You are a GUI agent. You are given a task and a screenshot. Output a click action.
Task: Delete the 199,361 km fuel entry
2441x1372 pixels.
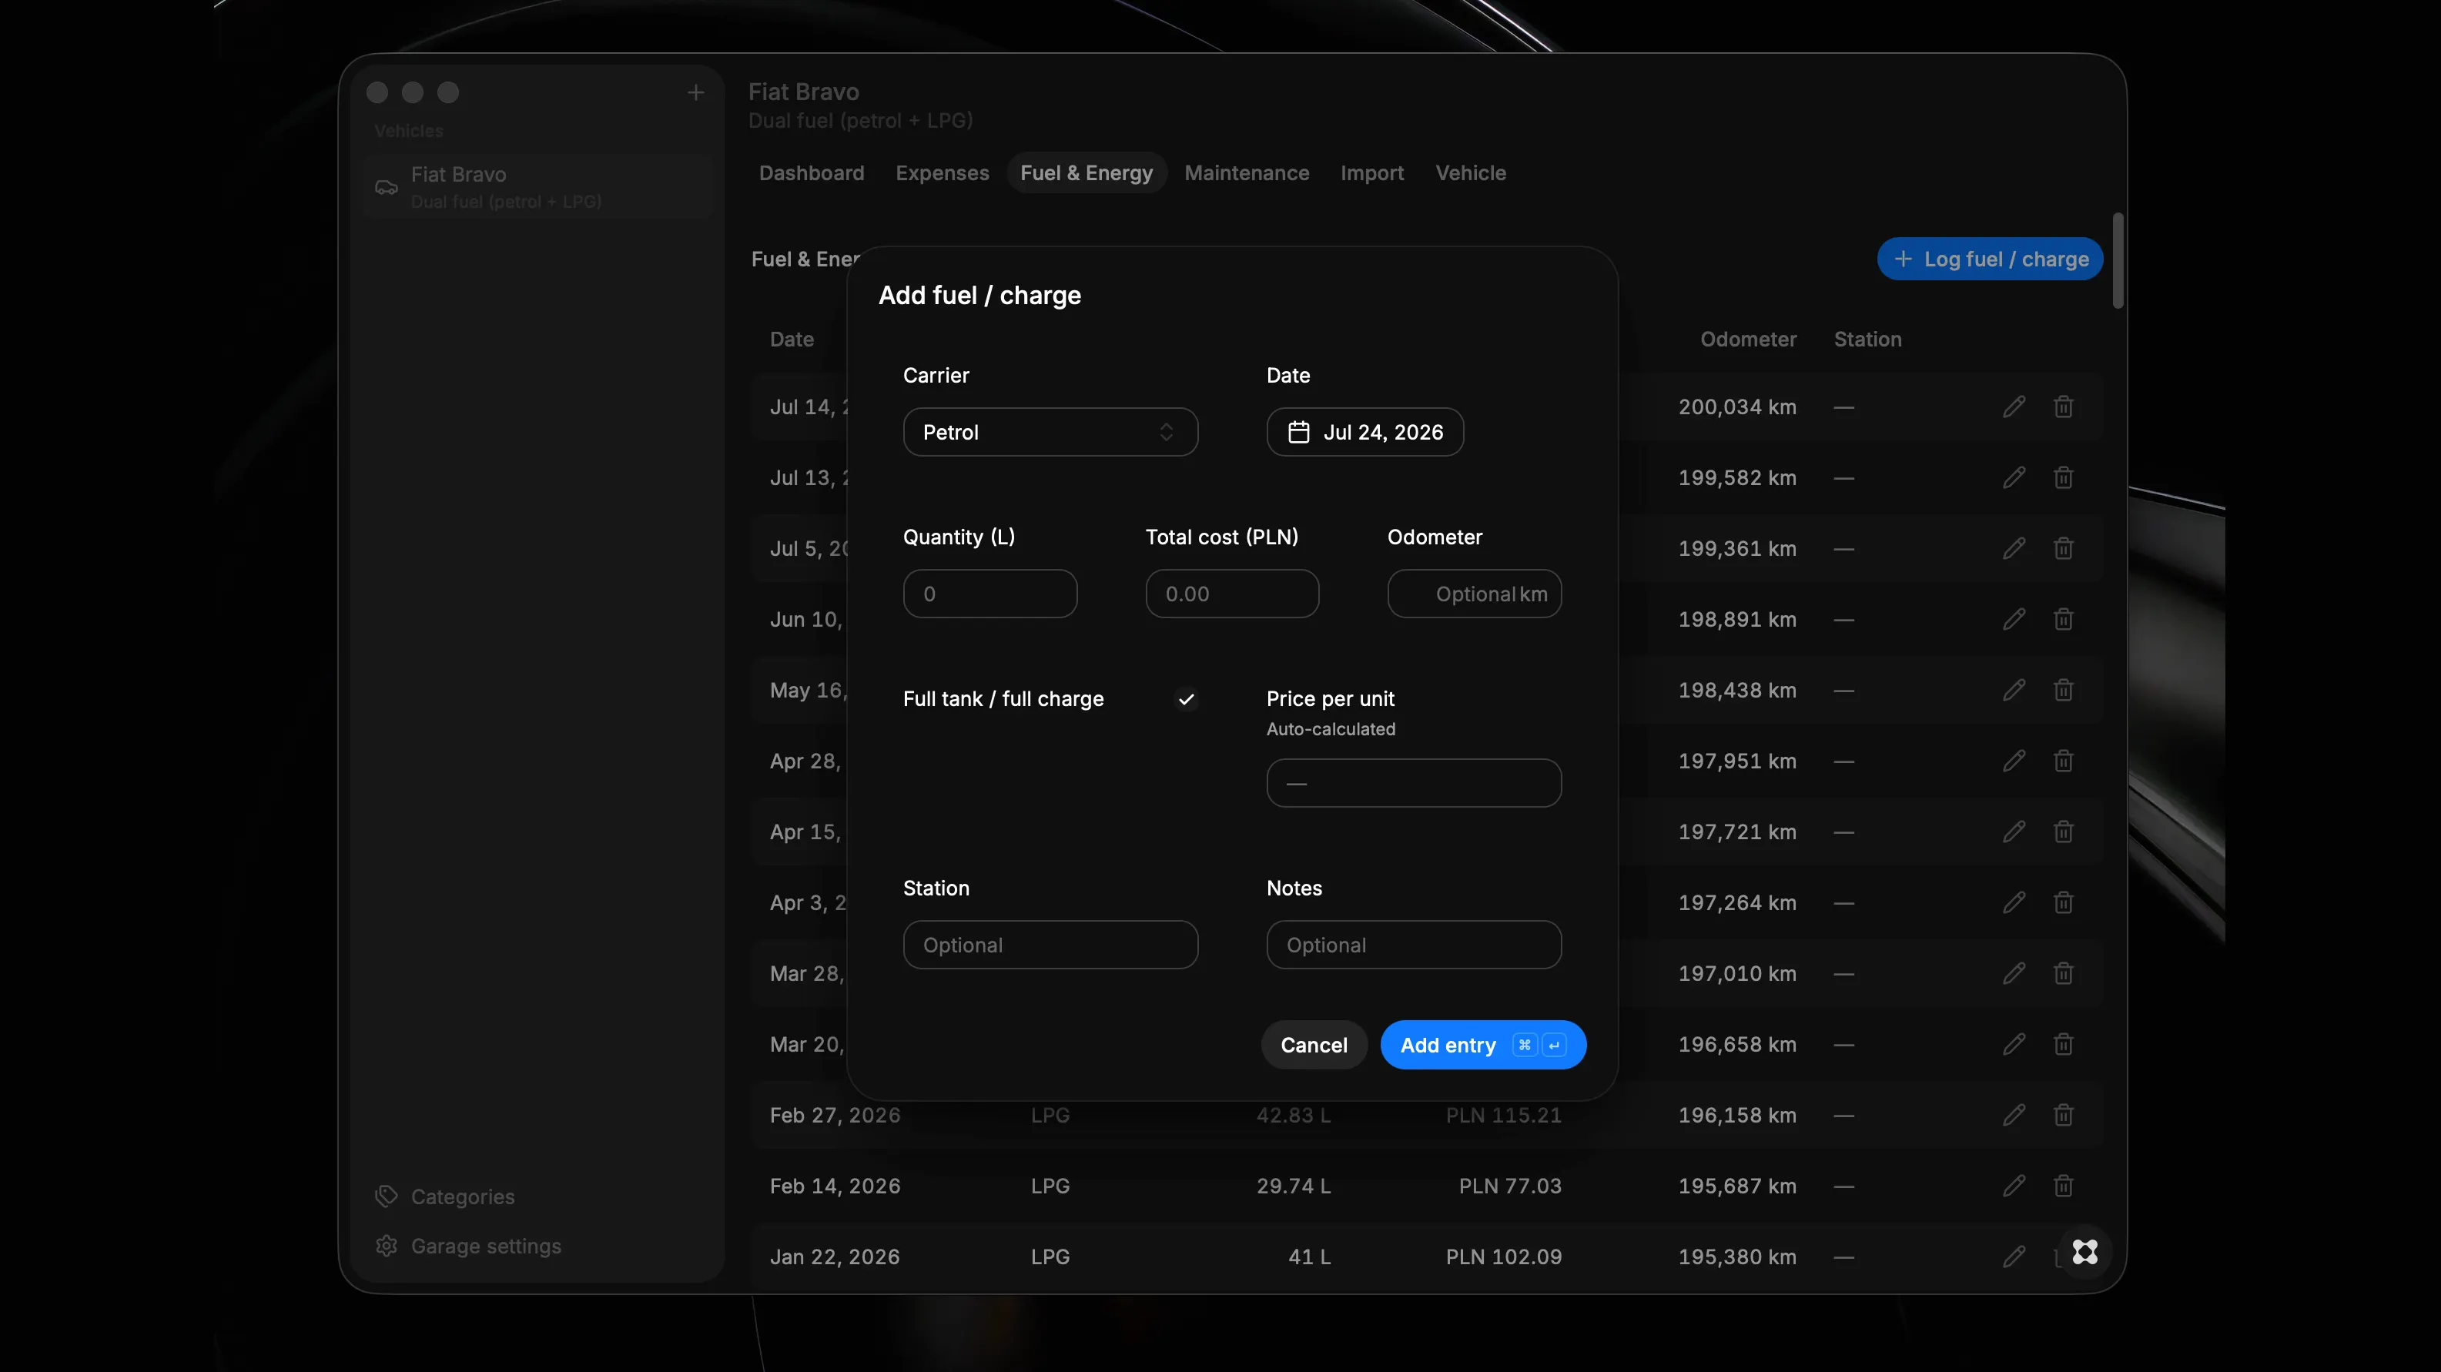(x=2063, y=549)
